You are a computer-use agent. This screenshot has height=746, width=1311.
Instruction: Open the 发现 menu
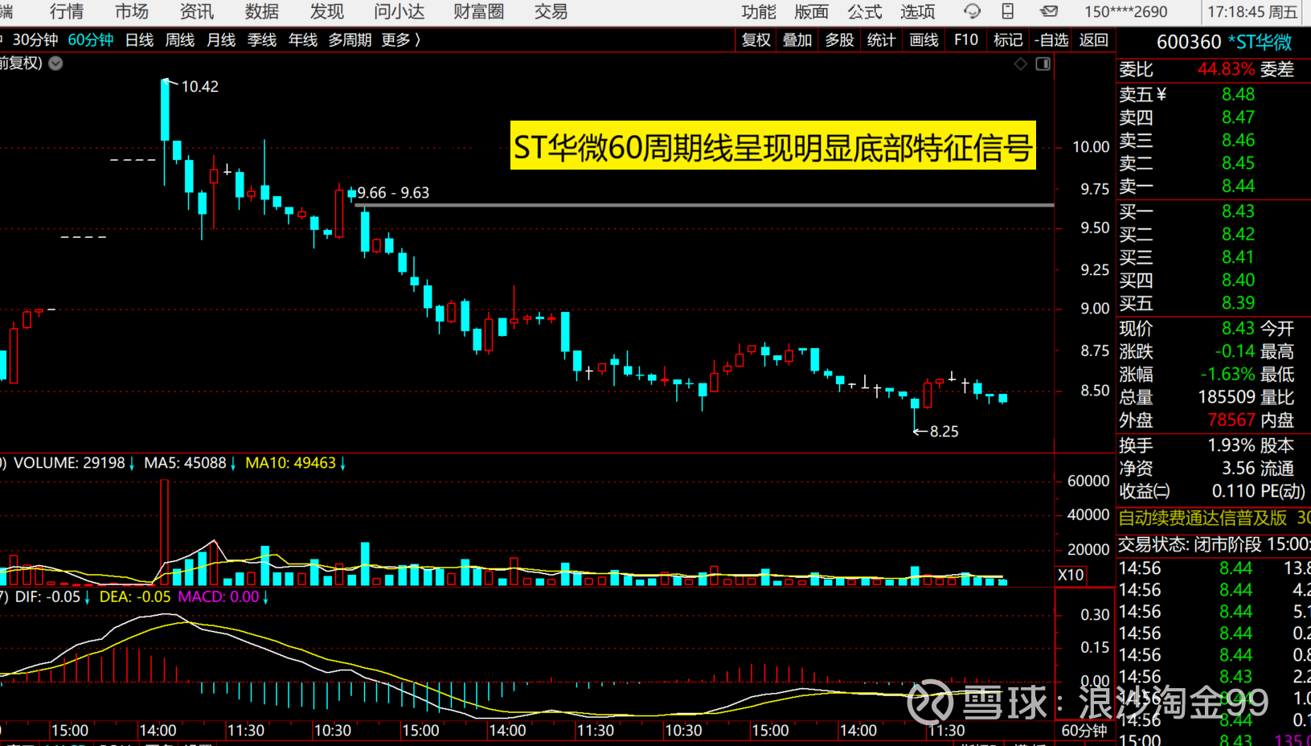point(327,11)
